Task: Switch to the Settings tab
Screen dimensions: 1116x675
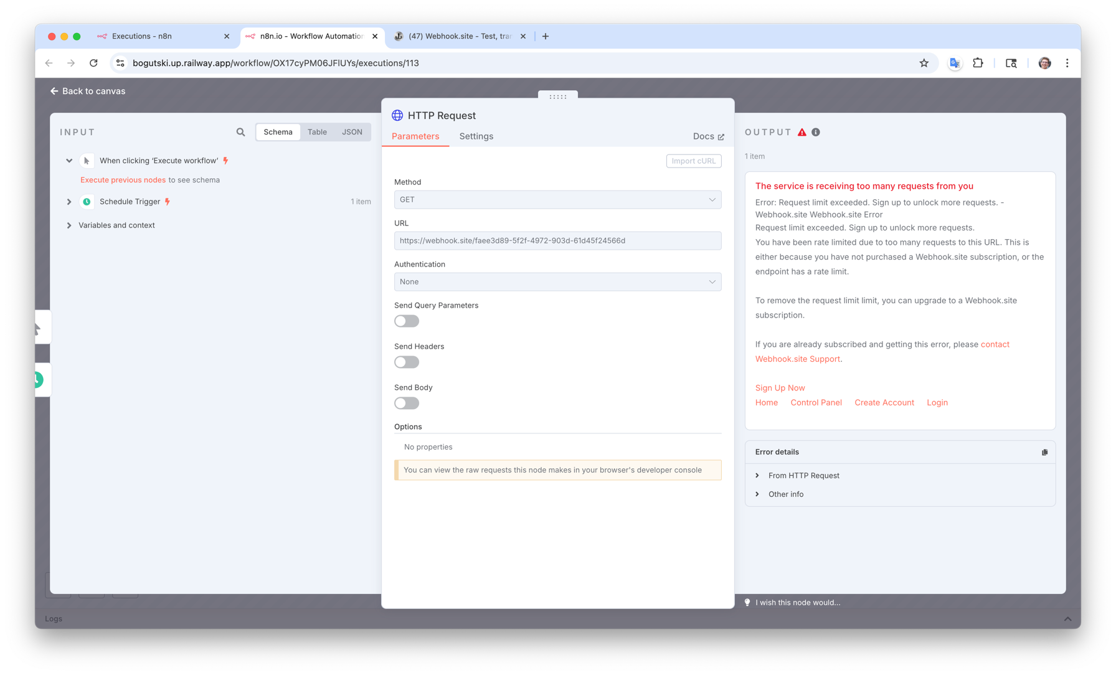Action: click(476, 136)
